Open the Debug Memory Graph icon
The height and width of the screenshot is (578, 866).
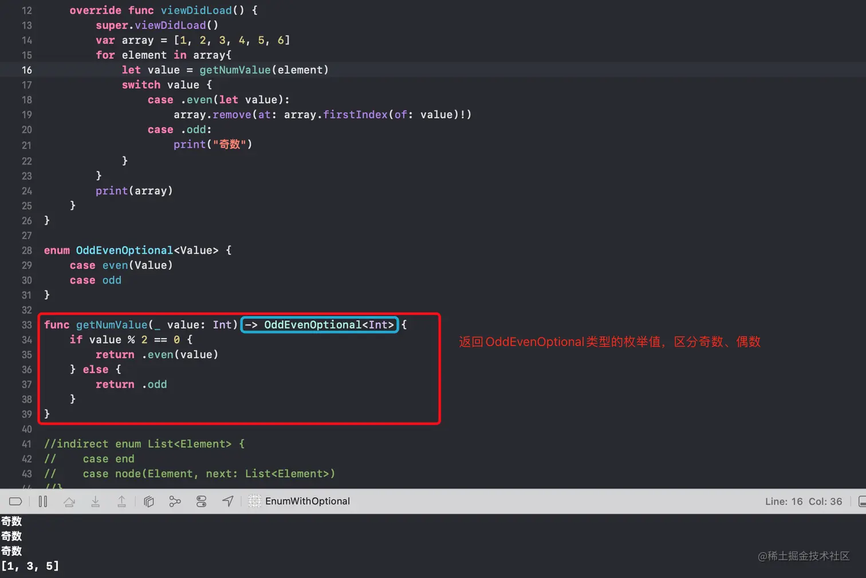[175, 501]
